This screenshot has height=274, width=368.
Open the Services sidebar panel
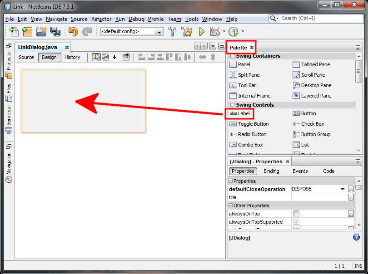click(9, 120)
